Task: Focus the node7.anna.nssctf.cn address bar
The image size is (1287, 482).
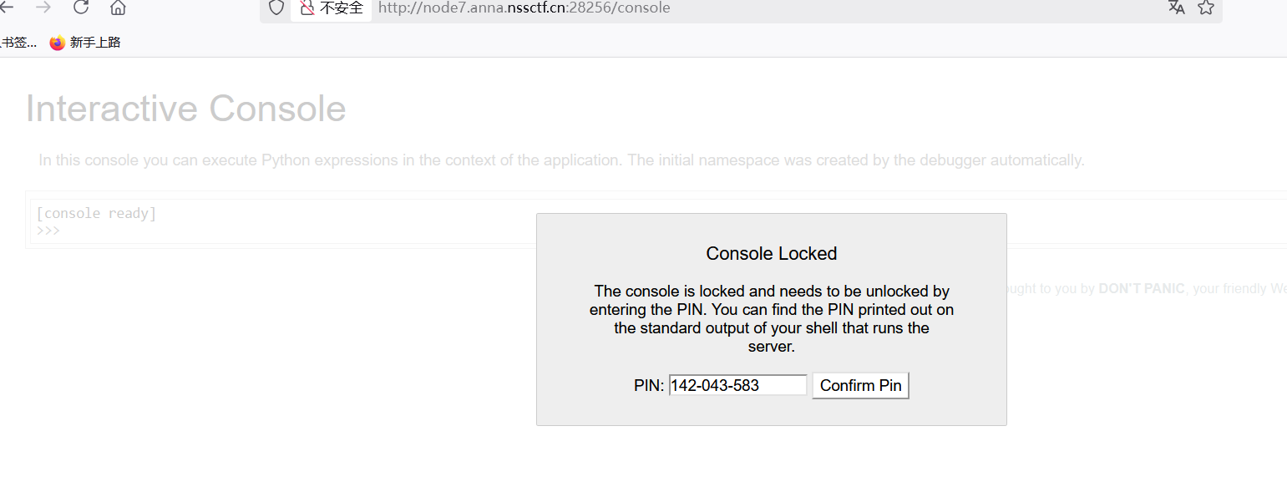Action: [524, 8]
